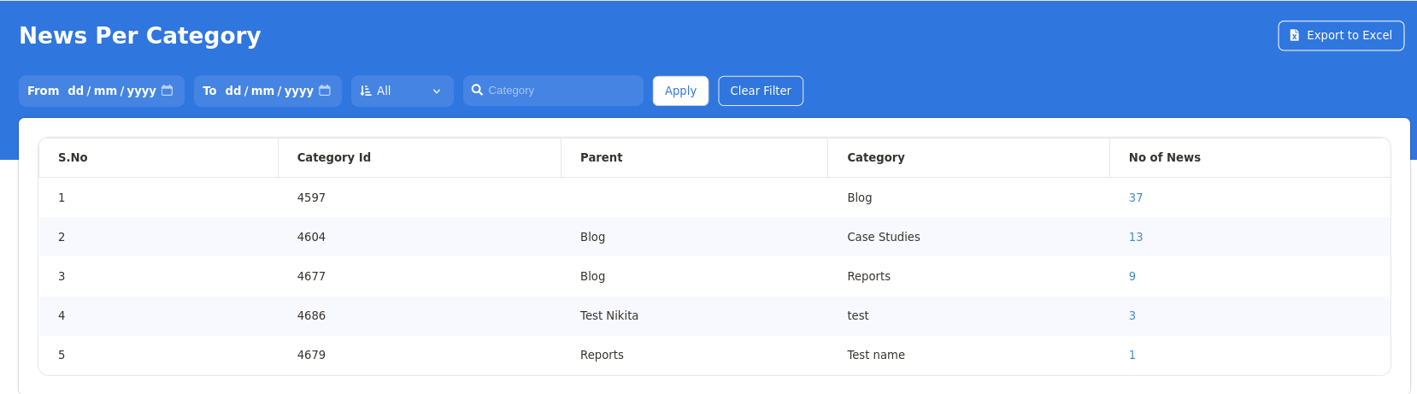The height and width of the screenshot is (394, 1417).
Task: Click the No of News column header
Action: tap(1164, 157)
